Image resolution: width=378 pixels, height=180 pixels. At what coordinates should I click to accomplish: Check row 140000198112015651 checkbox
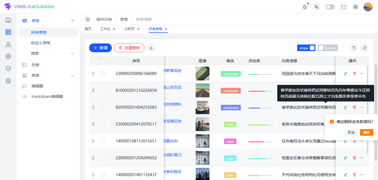pyautogui.click(x=103, y=141)
